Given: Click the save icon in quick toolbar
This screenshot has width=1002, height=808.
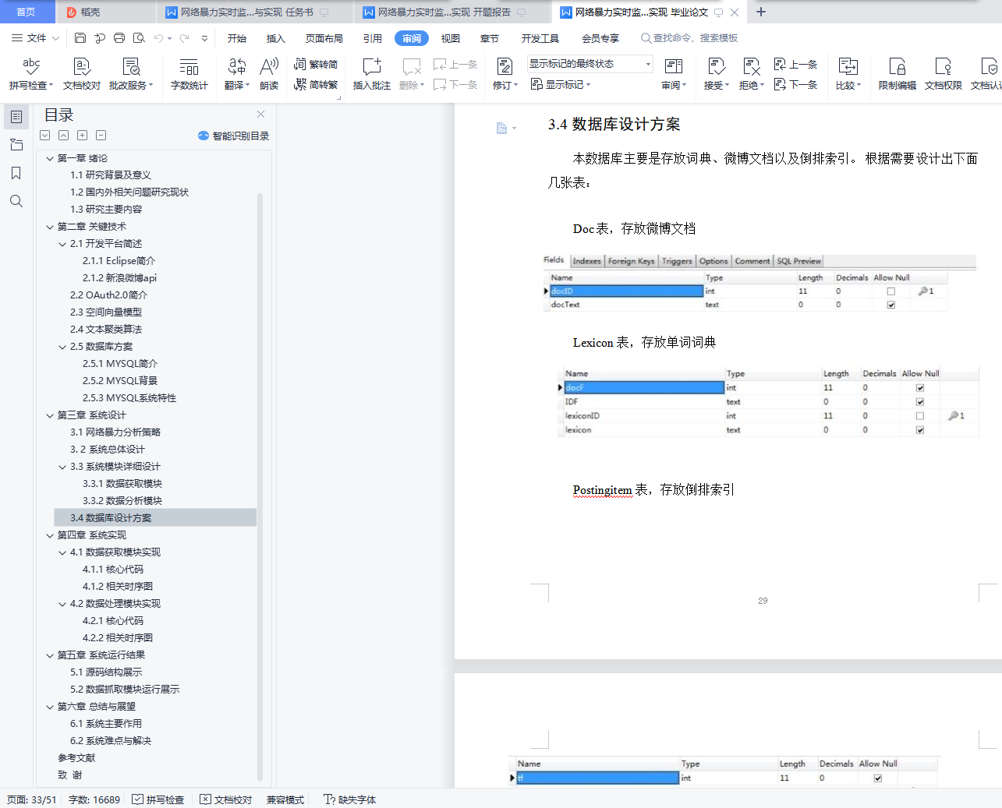Looking at the screenshot, I should 80,37.
